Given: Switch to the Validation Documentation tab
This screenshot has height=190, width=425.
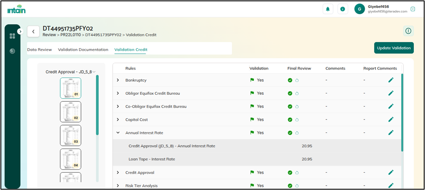Looking at the screenshot, I should click(x=83, y=50).
